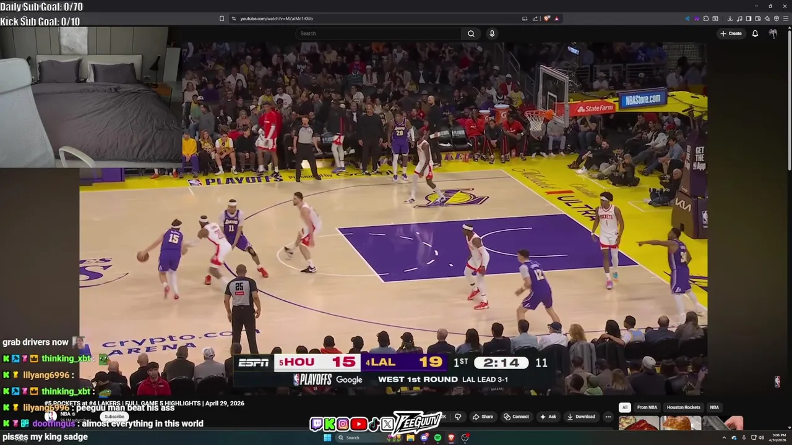Click the Brave Rewards triangle icon
The height and width of the screenshot is (445, 792).
tap(556, 19)
